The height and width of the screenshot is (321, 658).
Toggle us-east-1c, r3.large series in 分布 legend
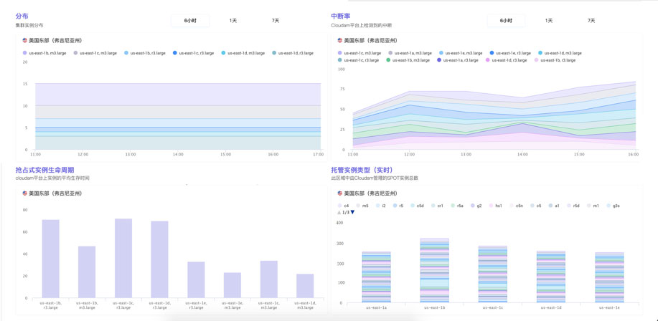194,53
